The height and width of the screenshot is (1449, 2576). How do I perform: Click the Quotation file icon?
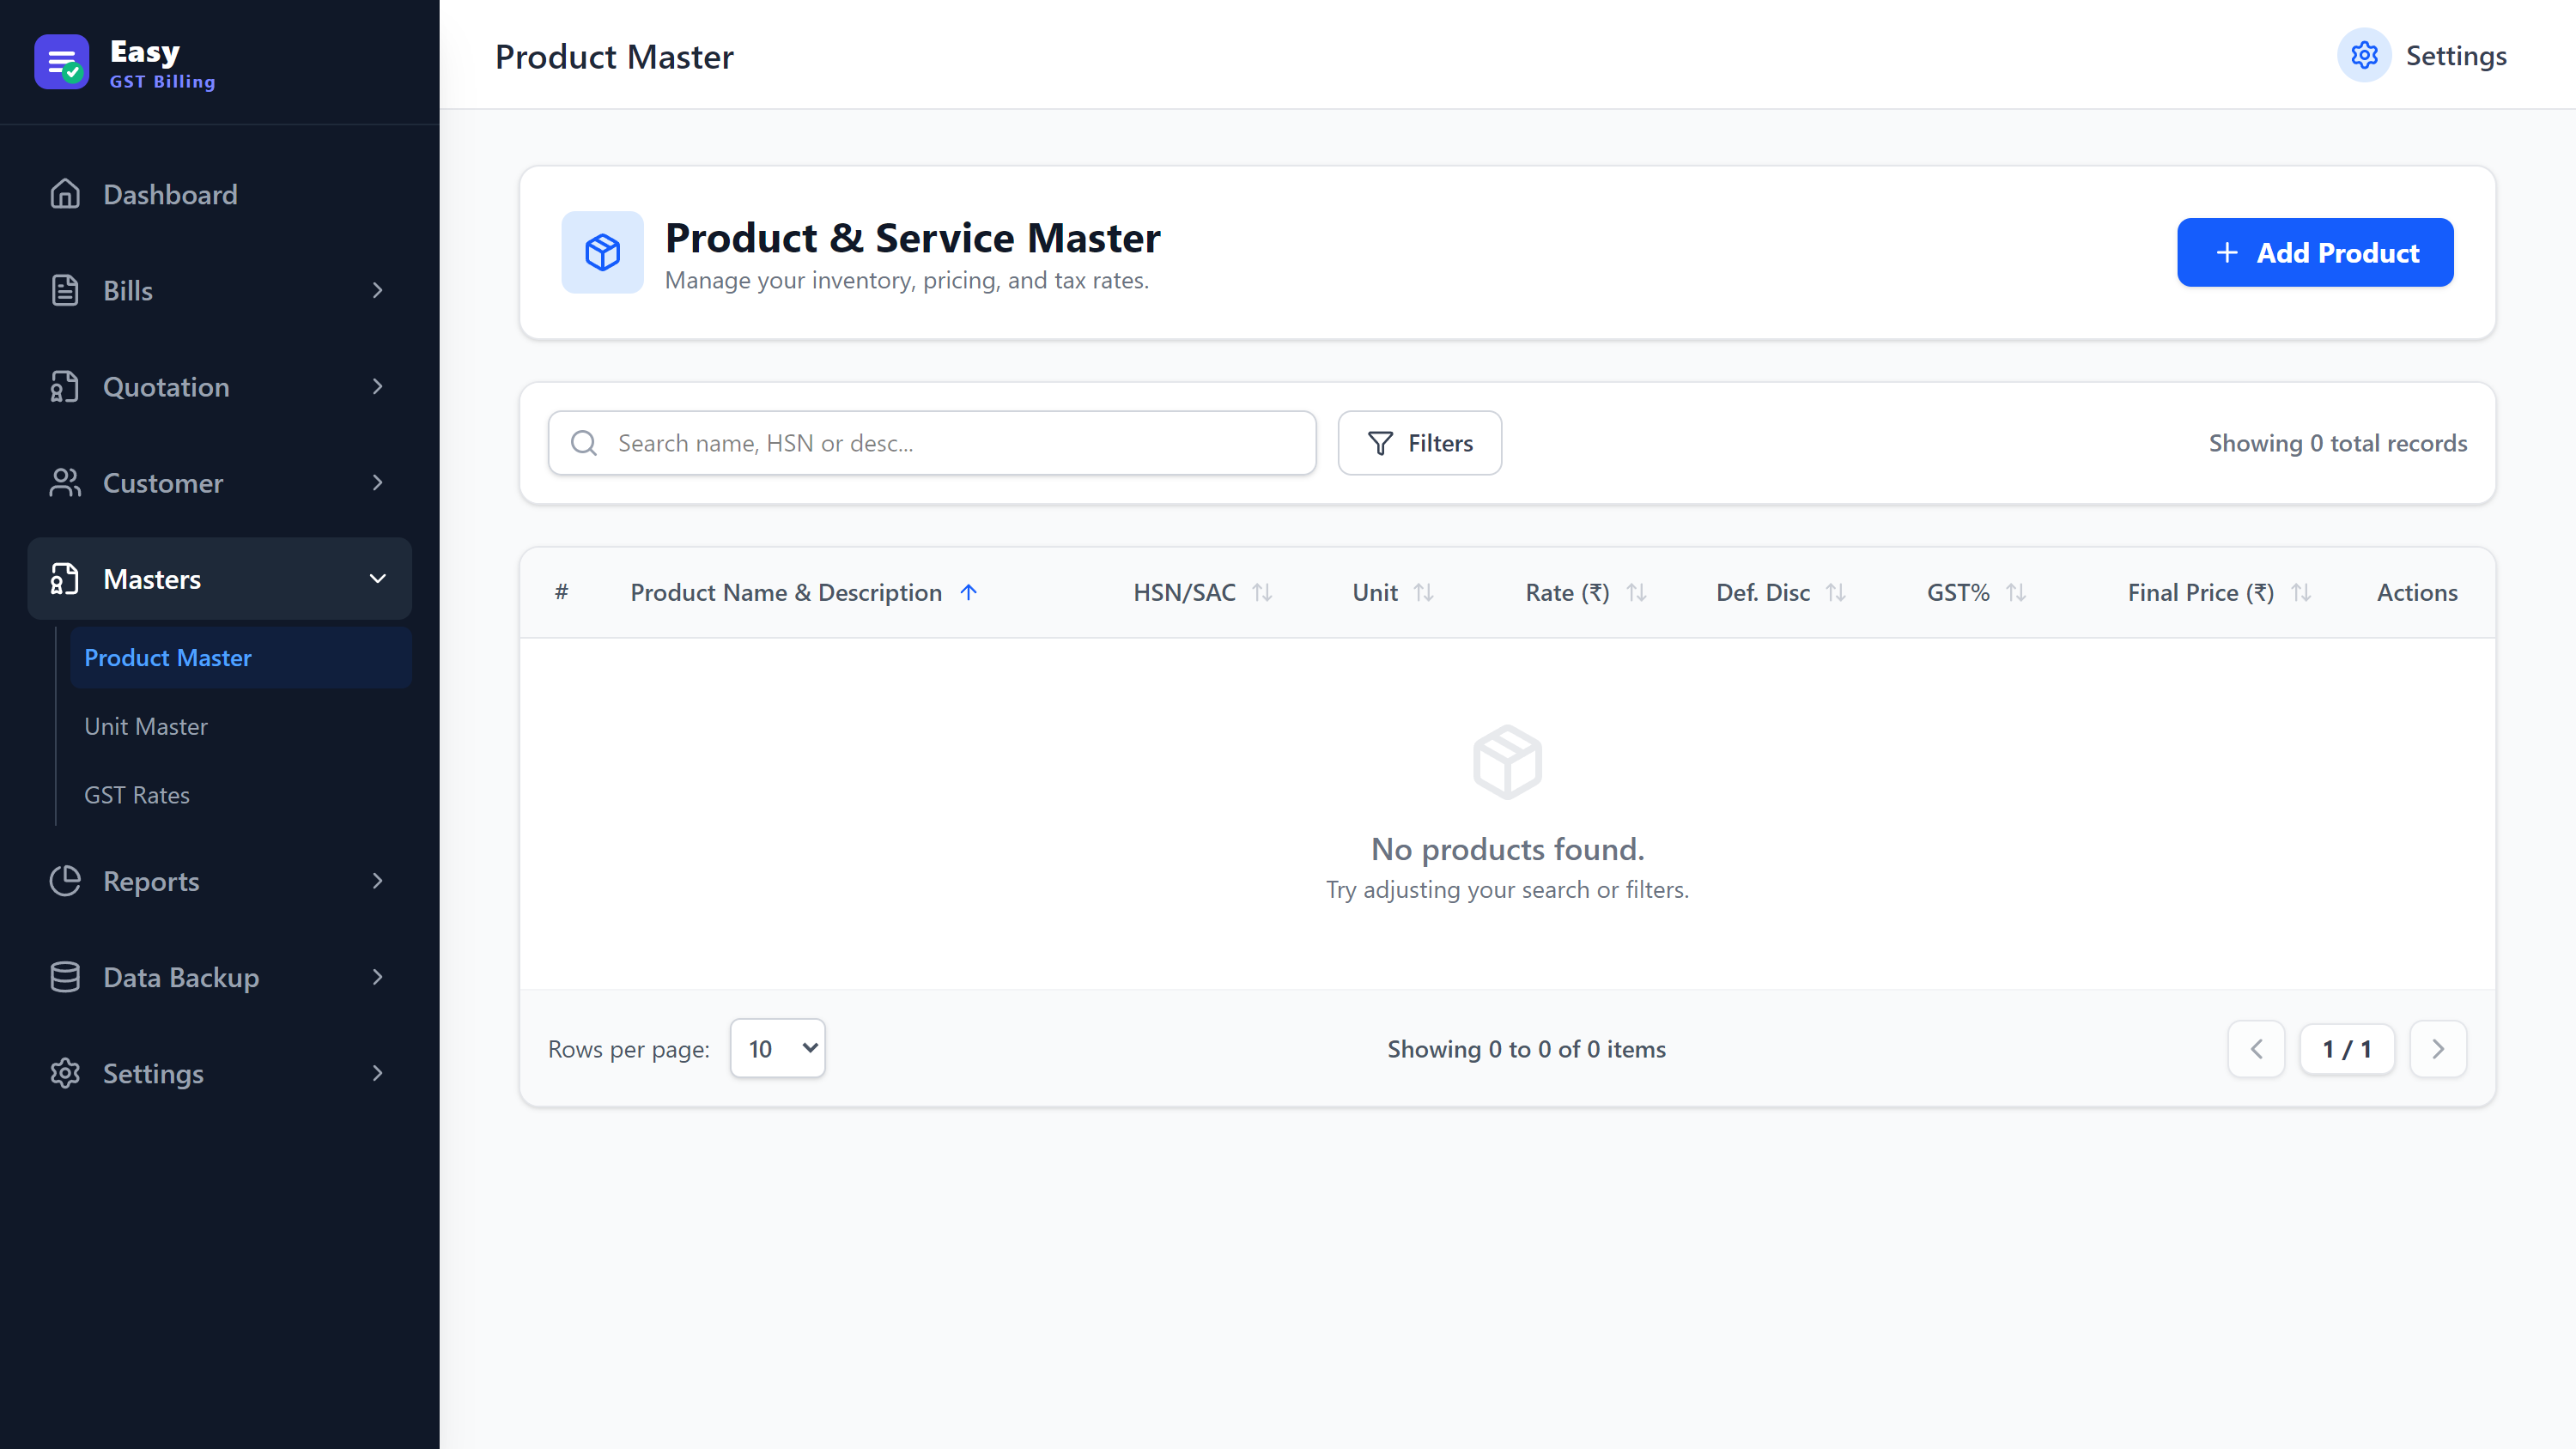click(65, 386)
